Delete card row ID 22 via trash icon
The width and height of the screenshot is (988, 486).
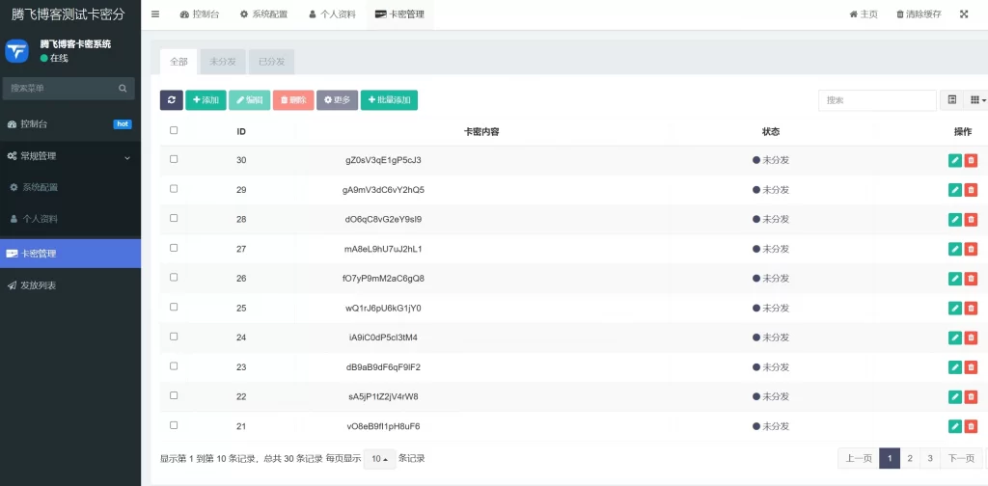(x=971, y=397)
